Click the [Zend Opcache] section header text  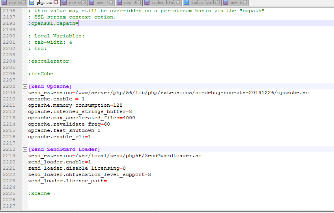(x=50, y=86)
